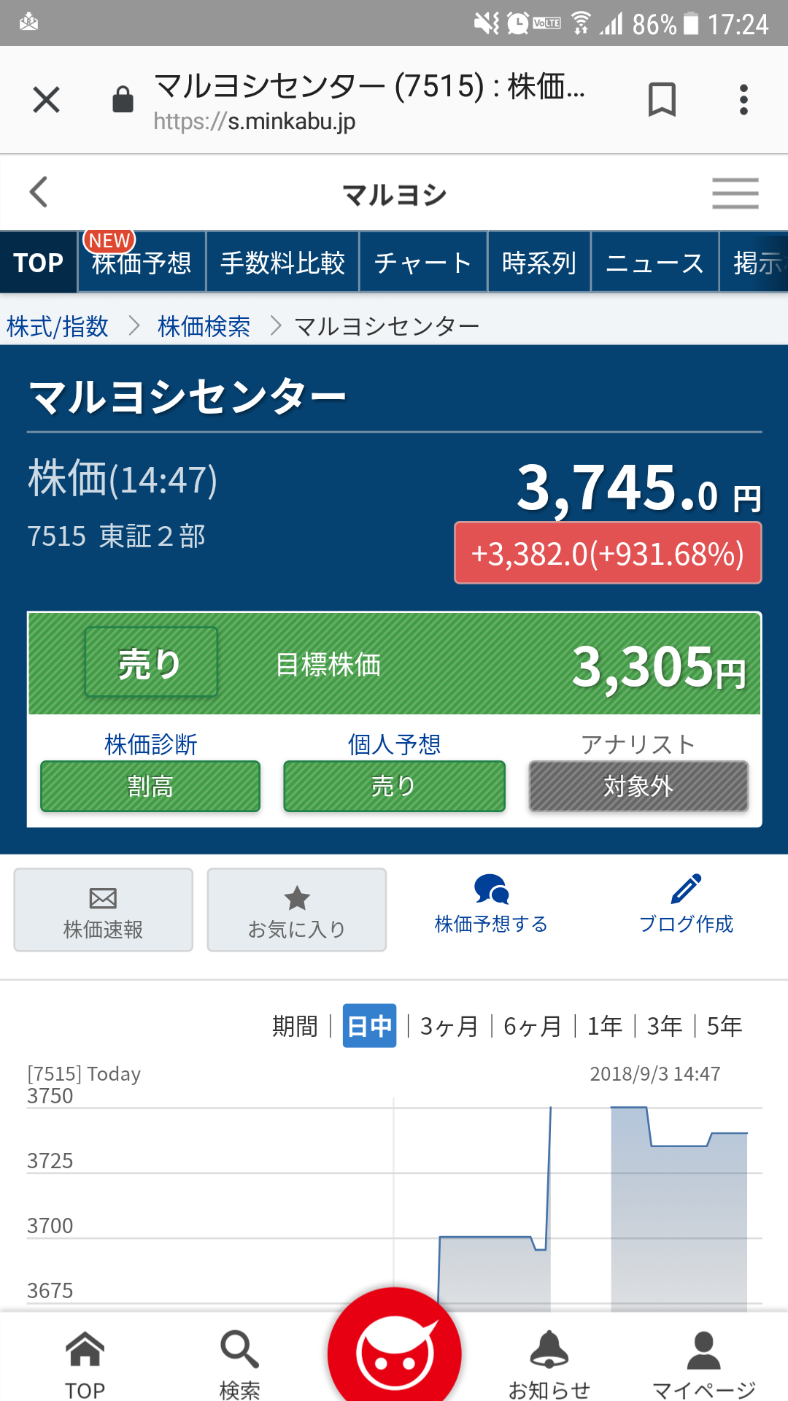The width and height of the screenshot is (788, 1401).
Task: Switch to the 時系列 tab
Action: 539,263
